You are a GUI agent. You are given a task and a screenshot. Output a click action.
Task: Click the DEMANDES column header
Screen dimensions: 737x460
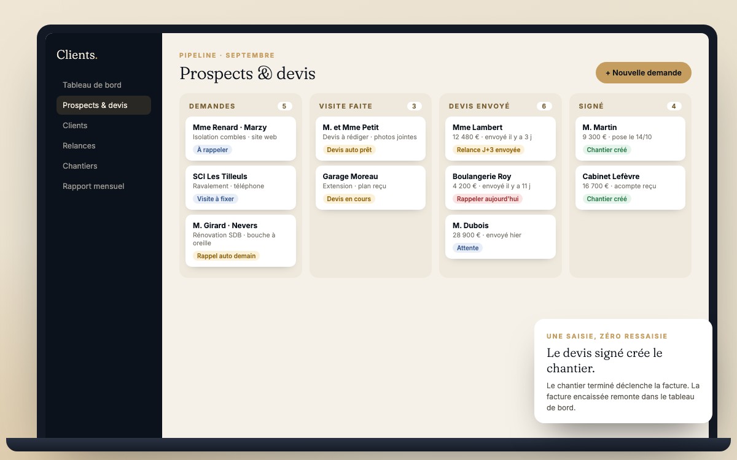[212, 106]
